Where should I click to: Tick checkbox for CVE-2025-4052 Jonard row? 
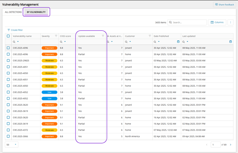(8, 92)
